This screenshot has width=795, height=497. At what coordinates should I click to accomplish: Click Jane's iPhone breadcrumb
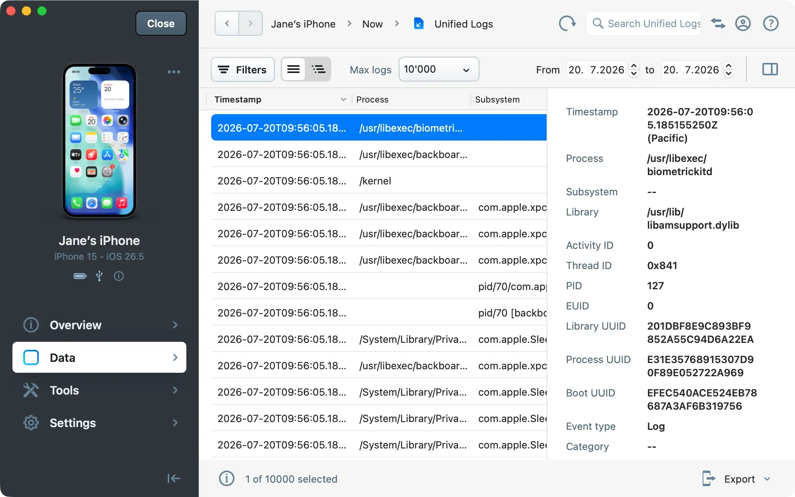click(303, 24)
